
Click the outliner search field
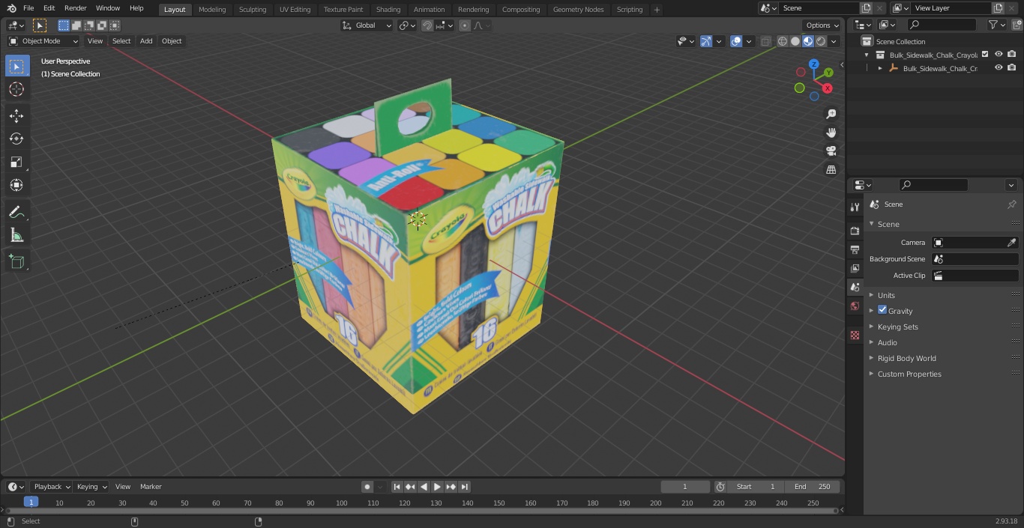pos(942,25)
